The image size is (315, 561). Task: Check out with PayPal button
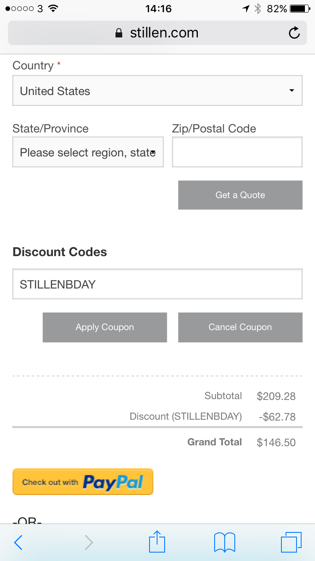coord(83,482)
